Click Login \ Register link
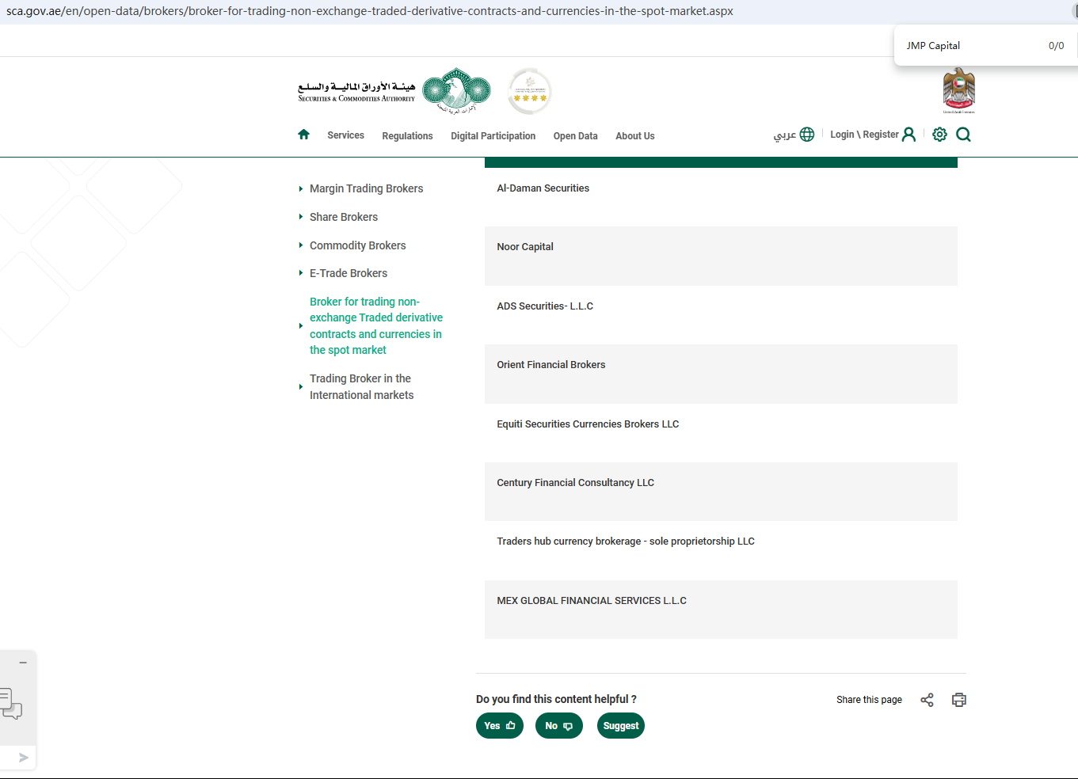 tap(864, 135)
